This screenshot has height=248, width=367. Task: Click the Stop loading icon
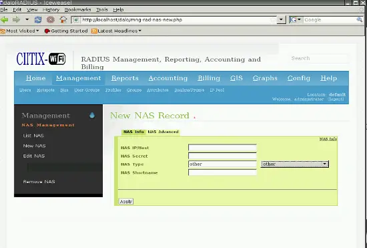click(51, 19)
